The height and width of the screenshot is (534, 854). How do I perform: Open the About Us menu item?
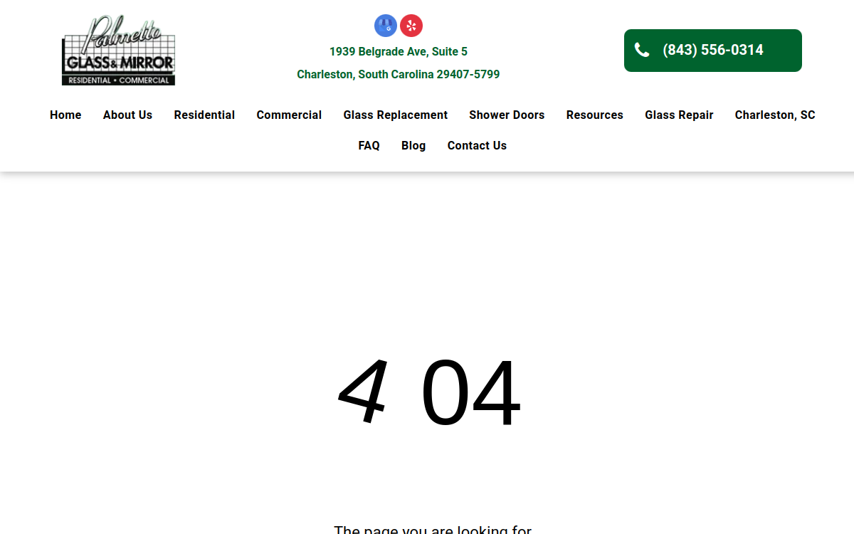pyautogui.click(x=127, y=115)
